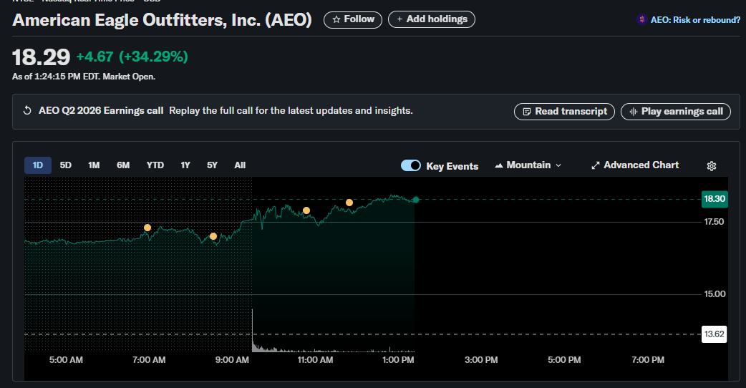Open the Read transcript button
This screenshot has width=746, height=388.
point(564,111)
